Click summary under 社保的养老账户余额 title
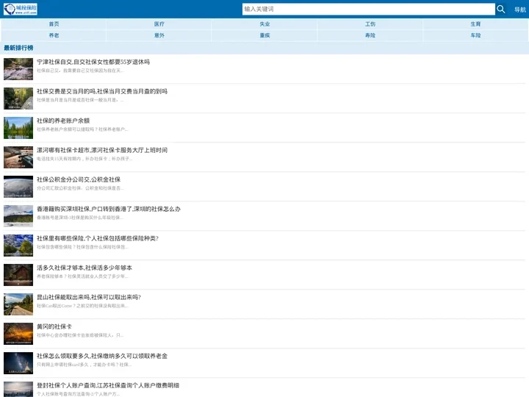 point(82,129)
